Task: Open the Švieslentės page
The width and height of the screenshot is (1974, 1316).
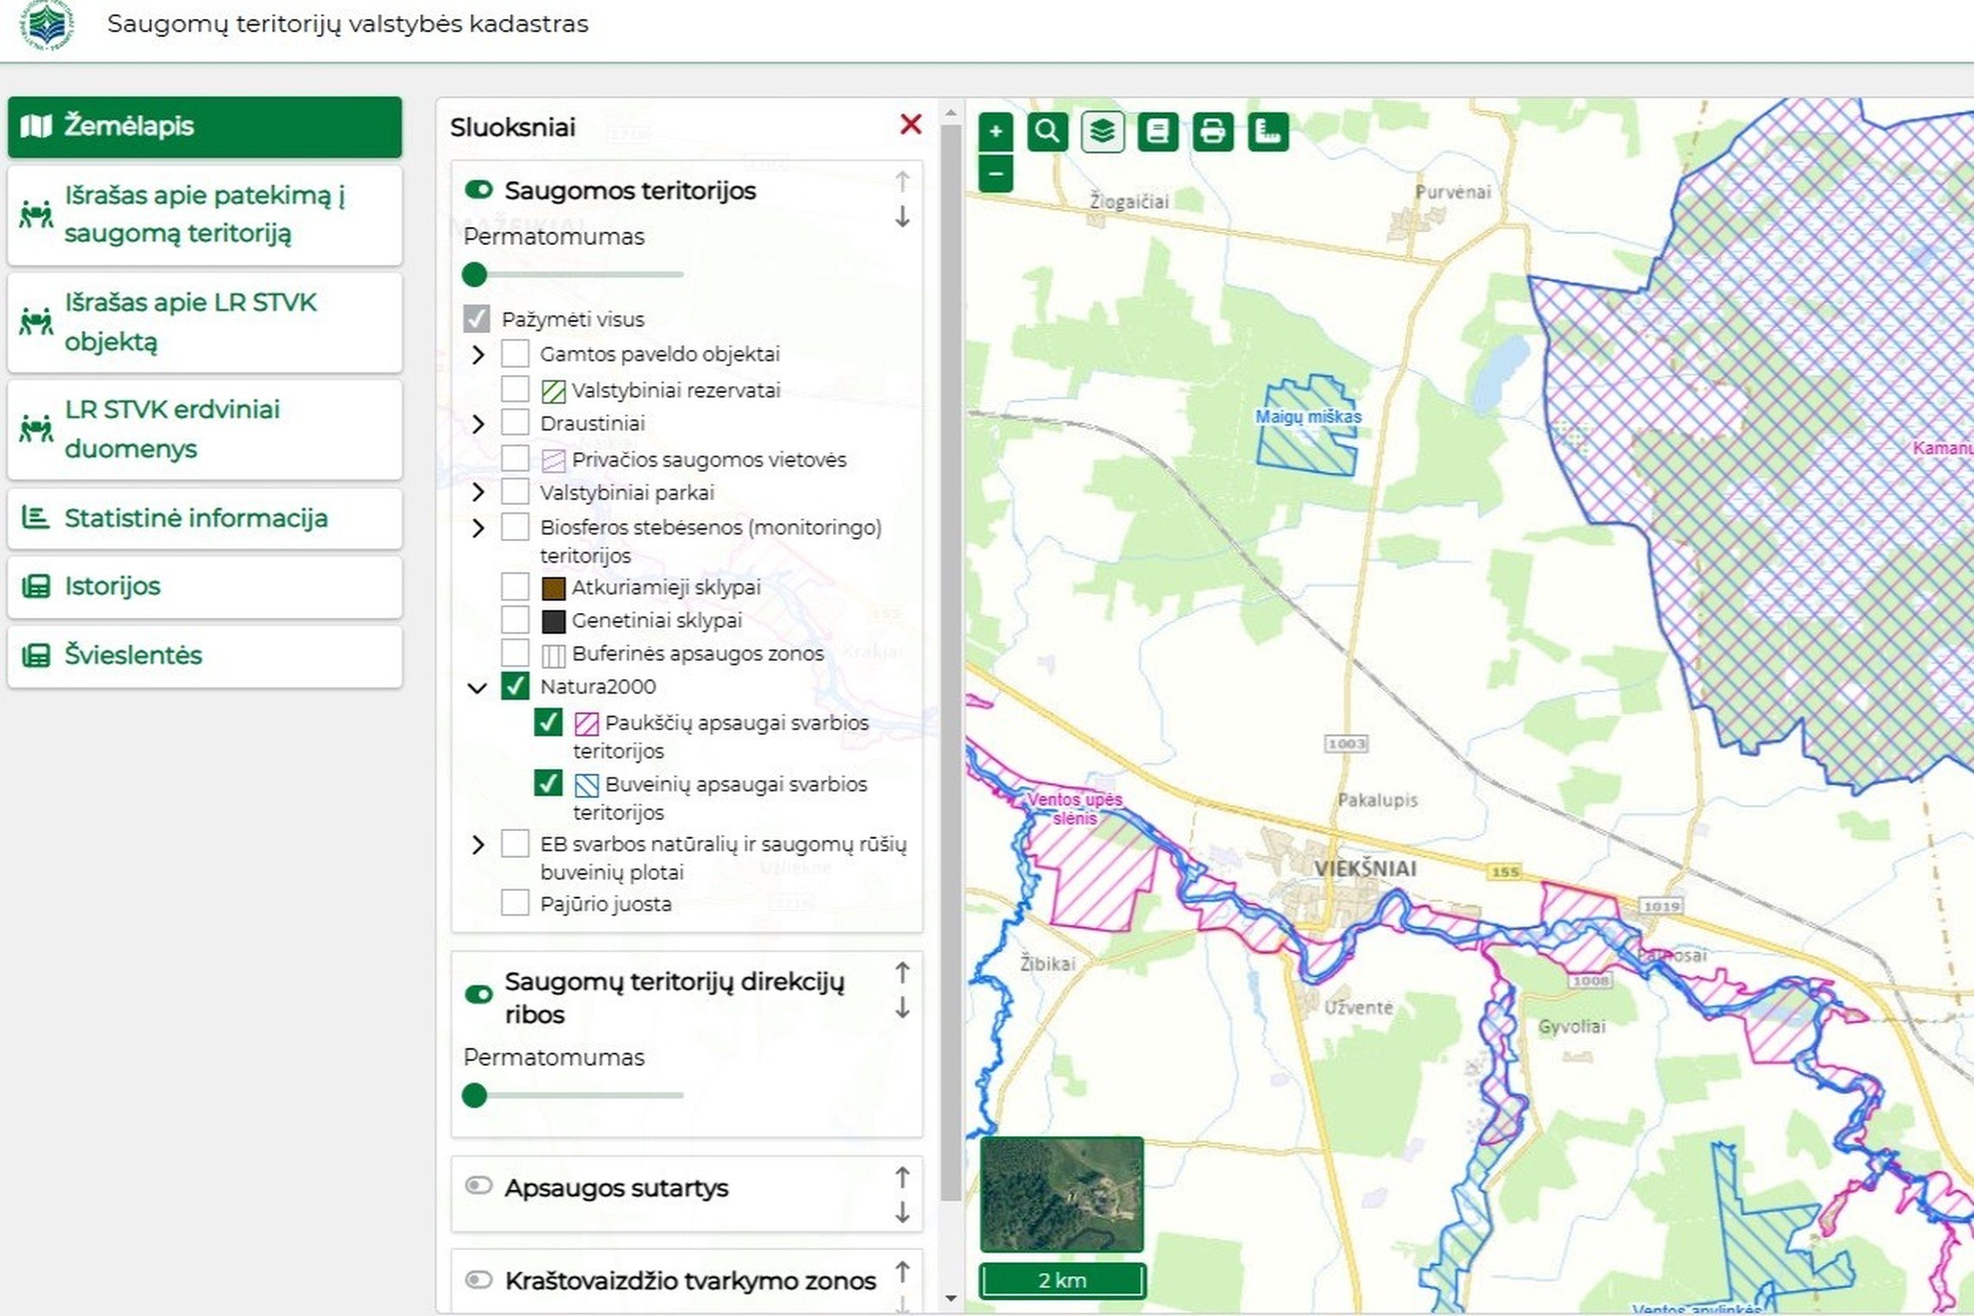Action: pos(204,655)
